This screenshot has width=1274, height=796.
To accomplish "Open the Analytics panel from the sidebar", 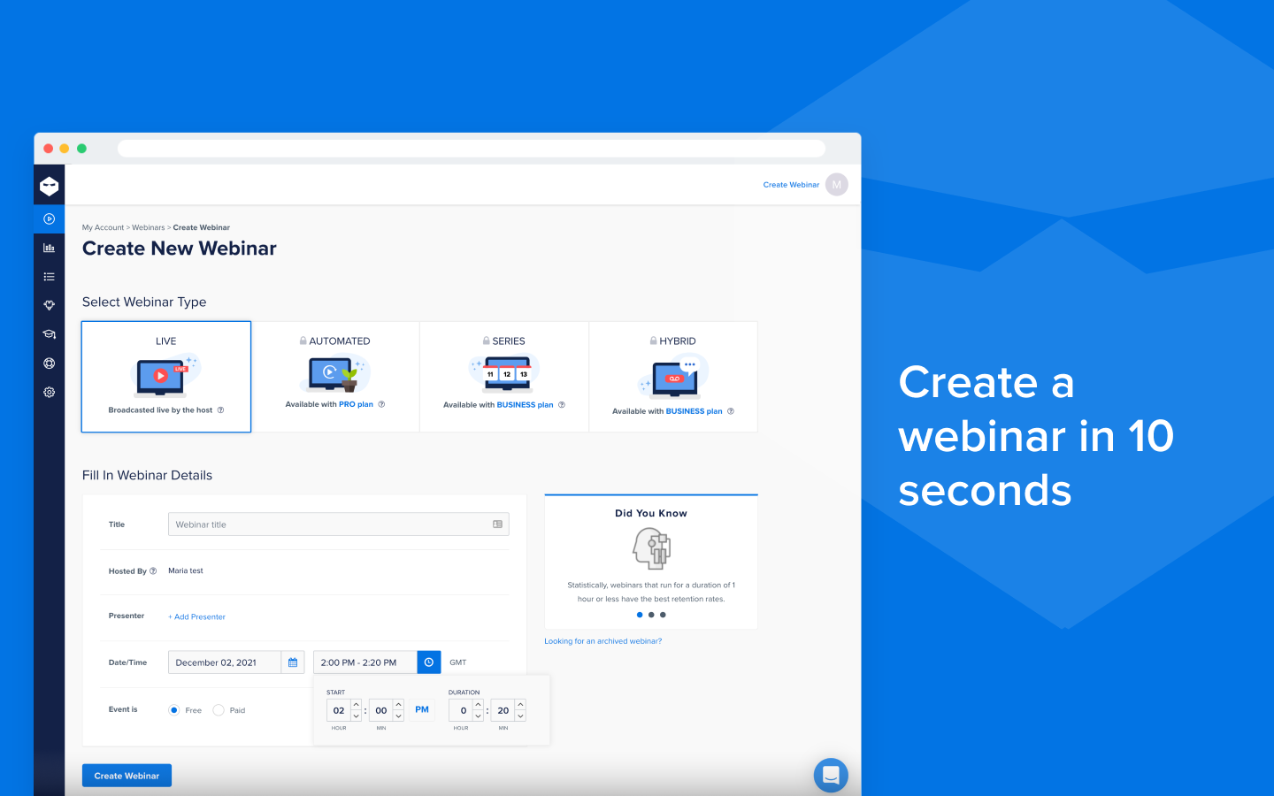I will click(49, 248).
